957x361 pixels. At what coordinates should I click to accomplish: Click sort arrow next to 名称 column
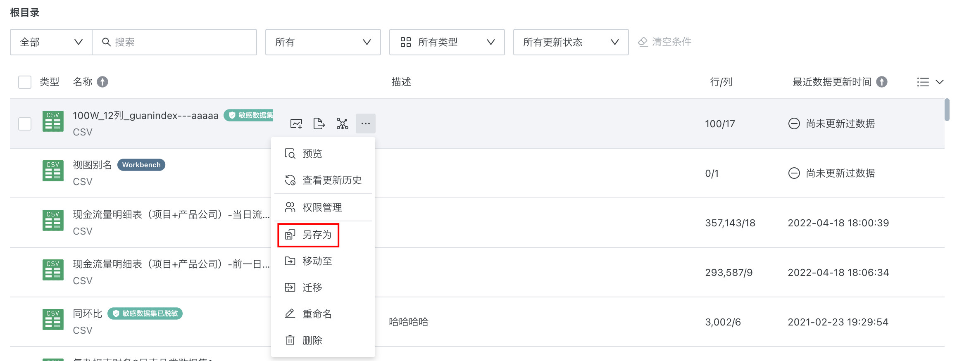point(102,82)
